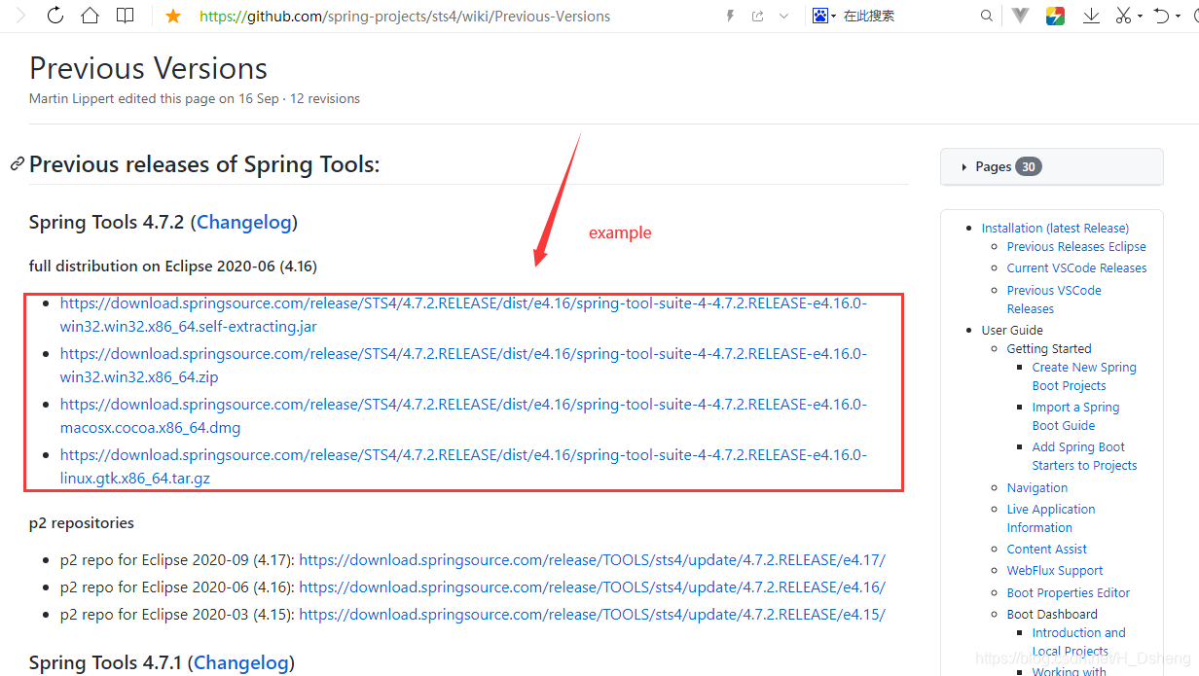Click the browser forward arrow

tap(19, 16)
